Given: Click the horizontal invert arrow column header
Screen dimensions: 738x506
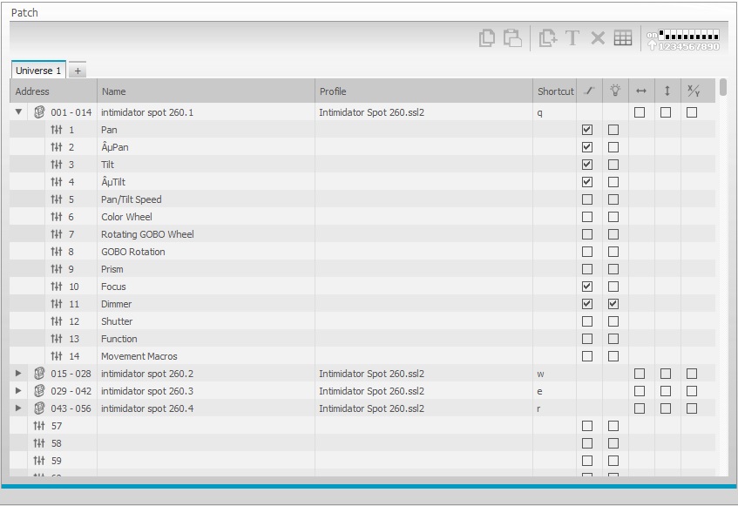Looking at the screenshot, I should tap(641, 91).
